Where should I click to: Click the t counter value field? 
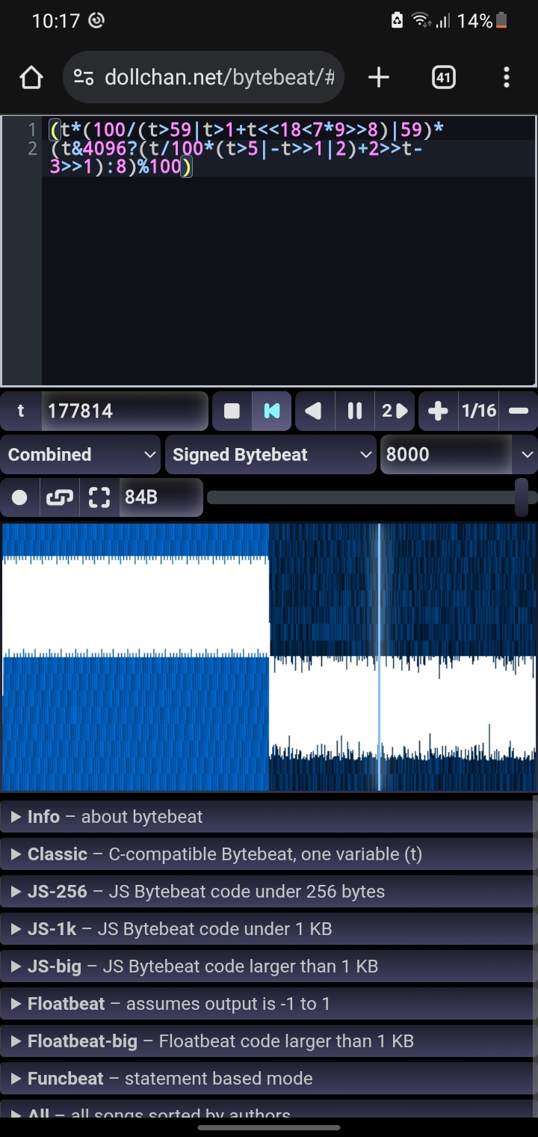[x=124, y=411]
